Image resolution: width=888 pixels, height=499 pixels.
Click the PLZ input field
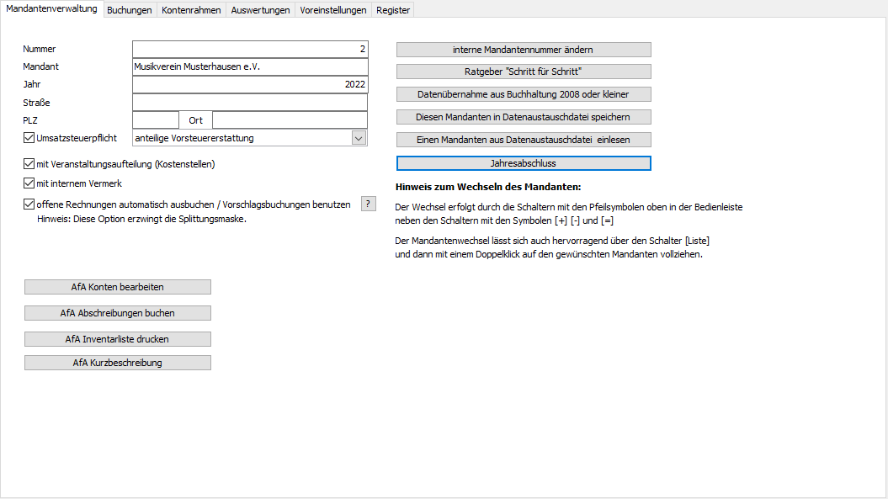[156, 120]
